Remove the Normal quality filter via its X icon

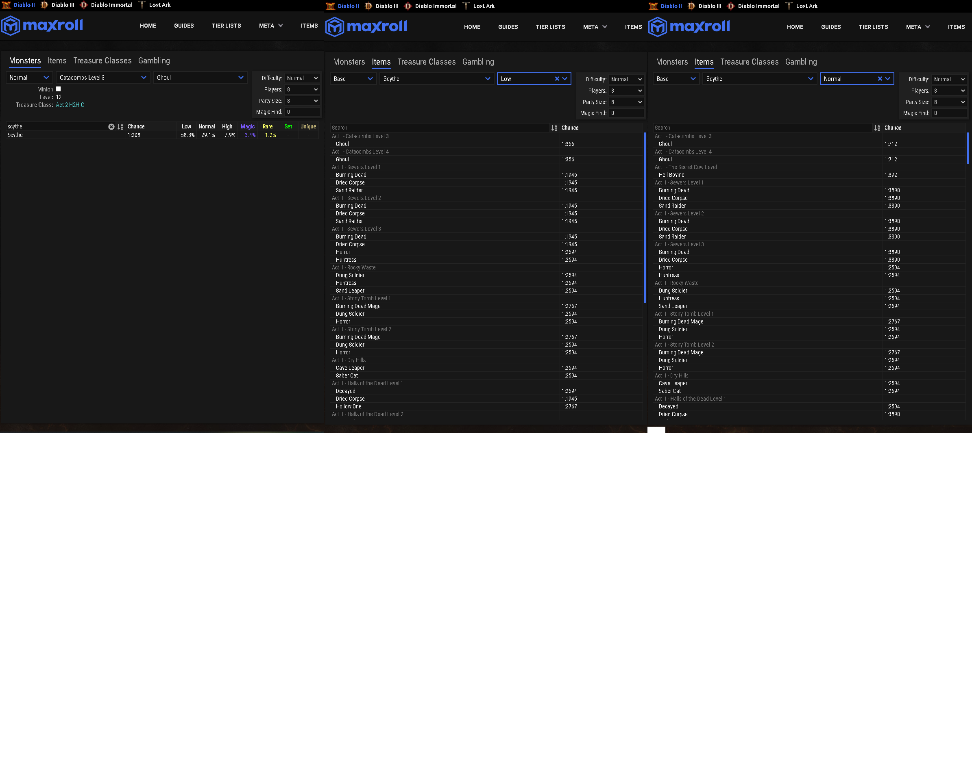coord(880,79)
